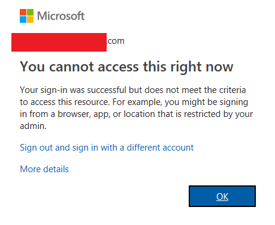Screen dimensions: 275x225
Task: Click the Microsoft four-square logo
Action: tap(26, 16)
